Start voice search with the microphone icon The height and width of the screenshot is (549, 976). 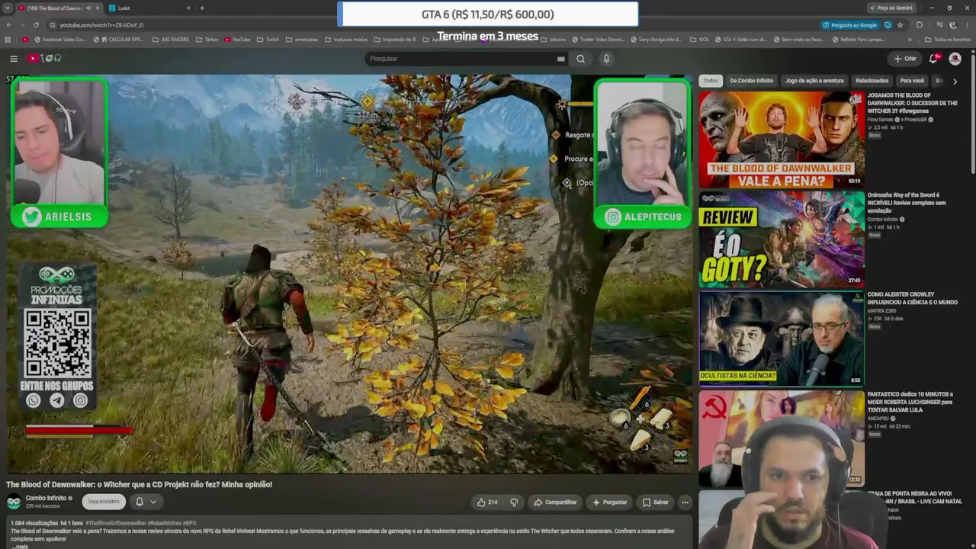[606, 59]
